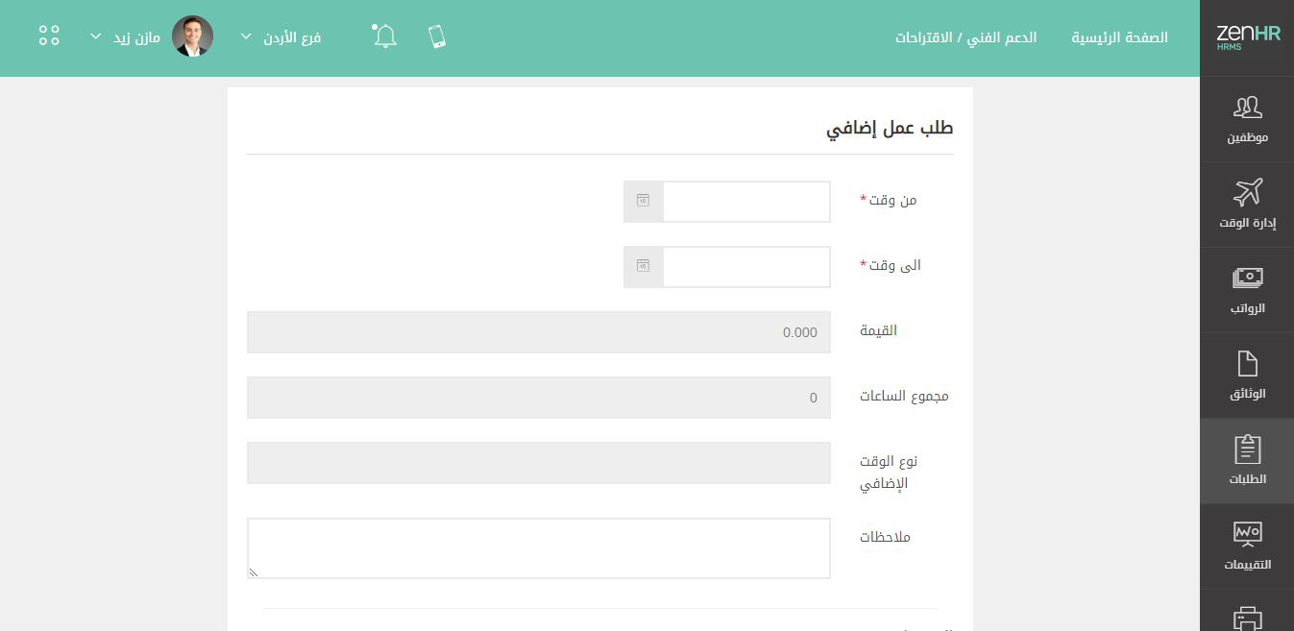Go to الصفحة الرئيسية home page
1294x631 pixels.
(x=1120, y=37)
